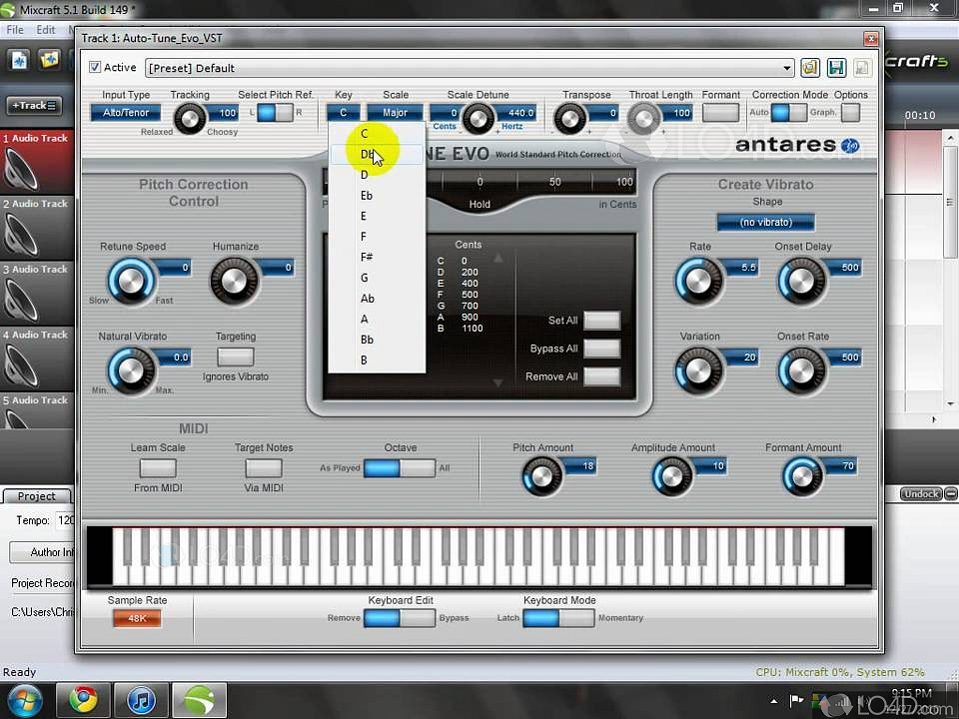Uncheck the Active checkbox
Image resolution: width=959 pixels, height=719 pixels.
point(95,68)
